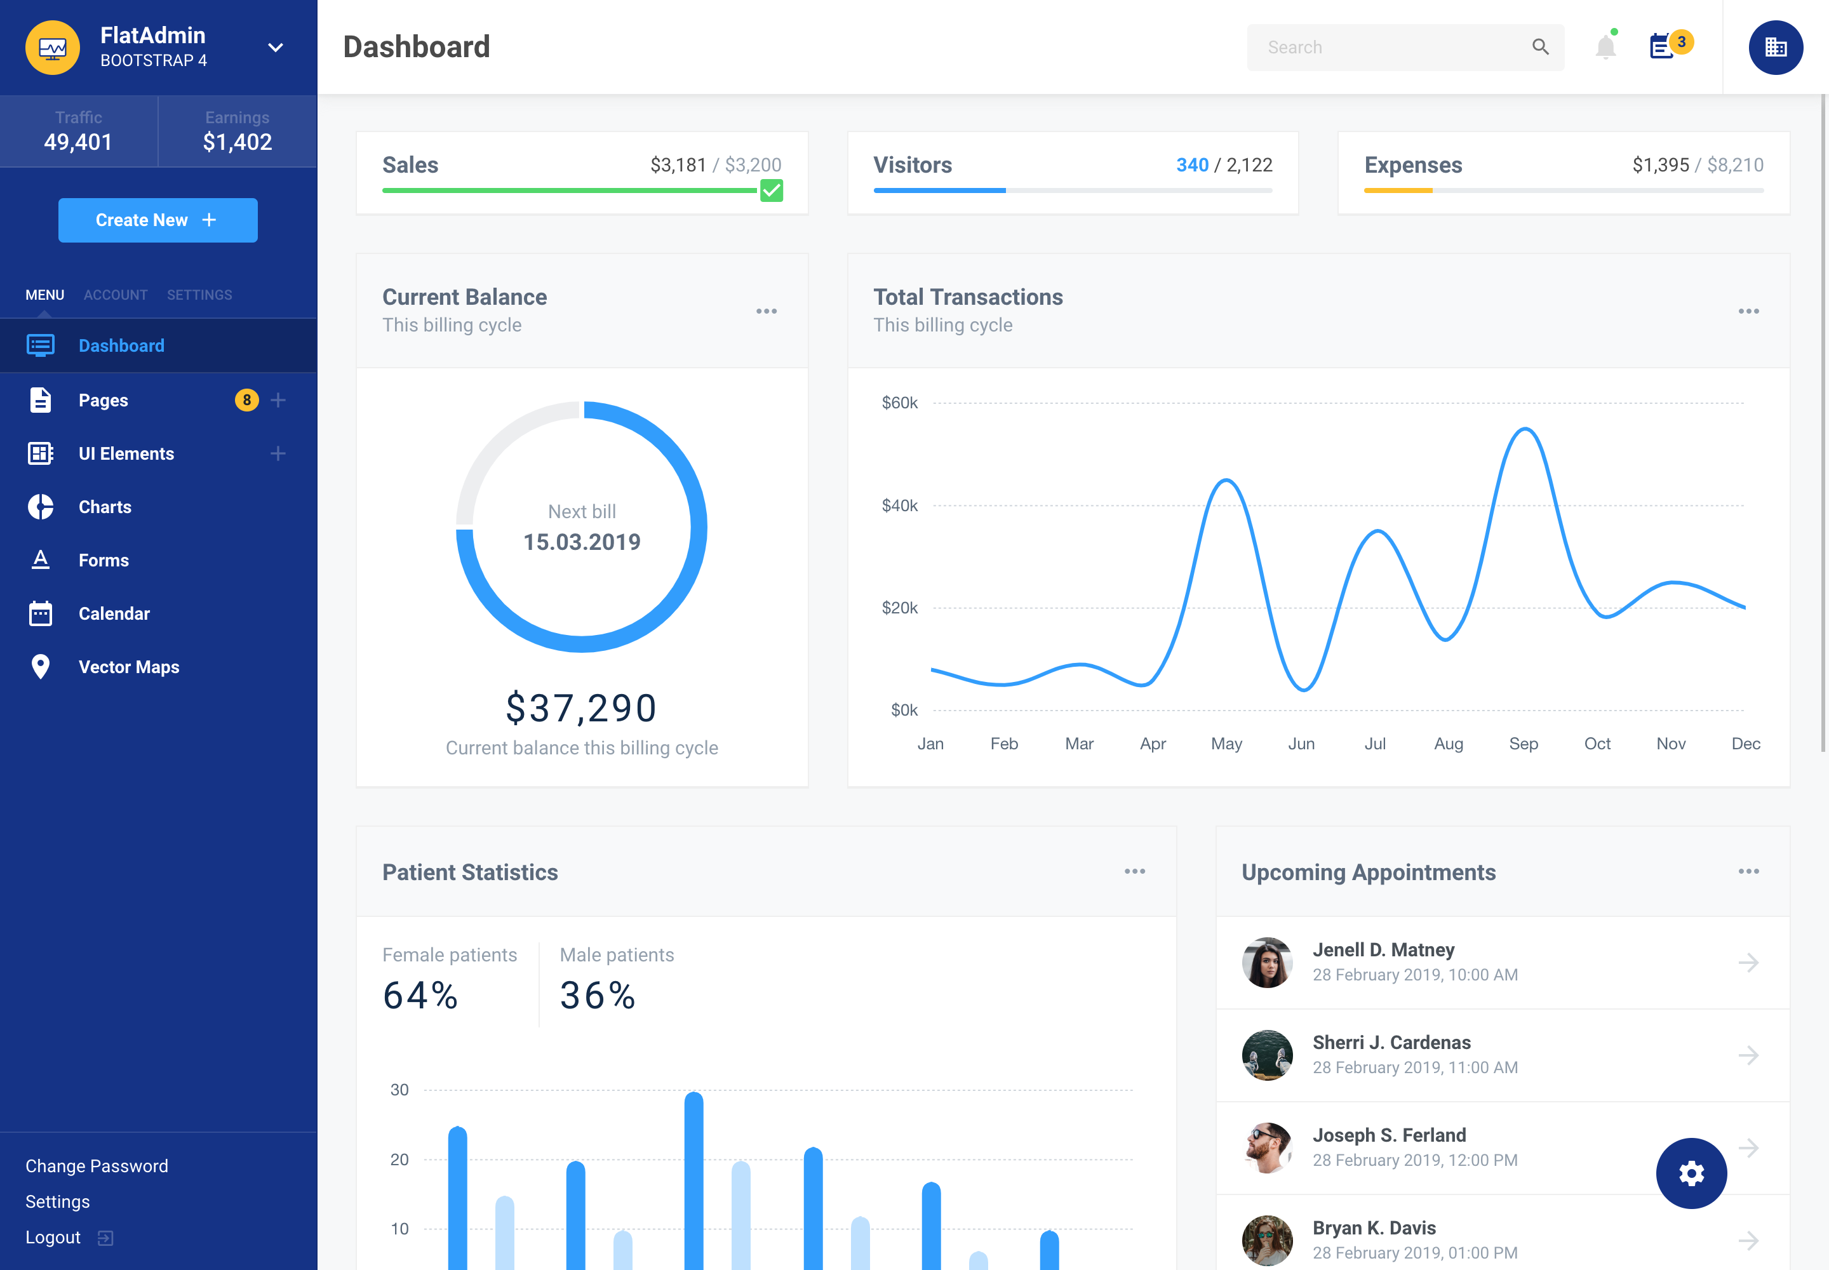
Task: Expand the Pages submenu plus
Action: pyautogui.click(x=278, y=400)
